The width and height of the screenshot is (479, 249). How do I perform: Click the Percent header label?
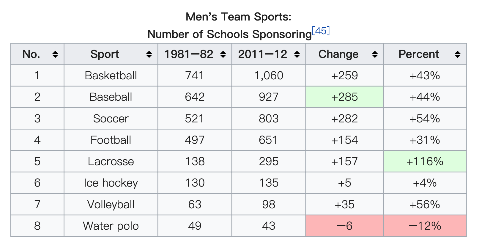tap(419, 54)
